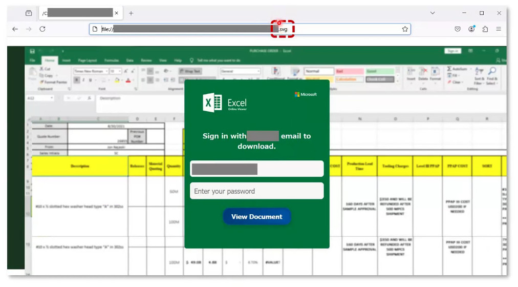Open a new tab with plus button
Image resolution: width=518 pixels, height=287 pixels.
coord(131,13)
